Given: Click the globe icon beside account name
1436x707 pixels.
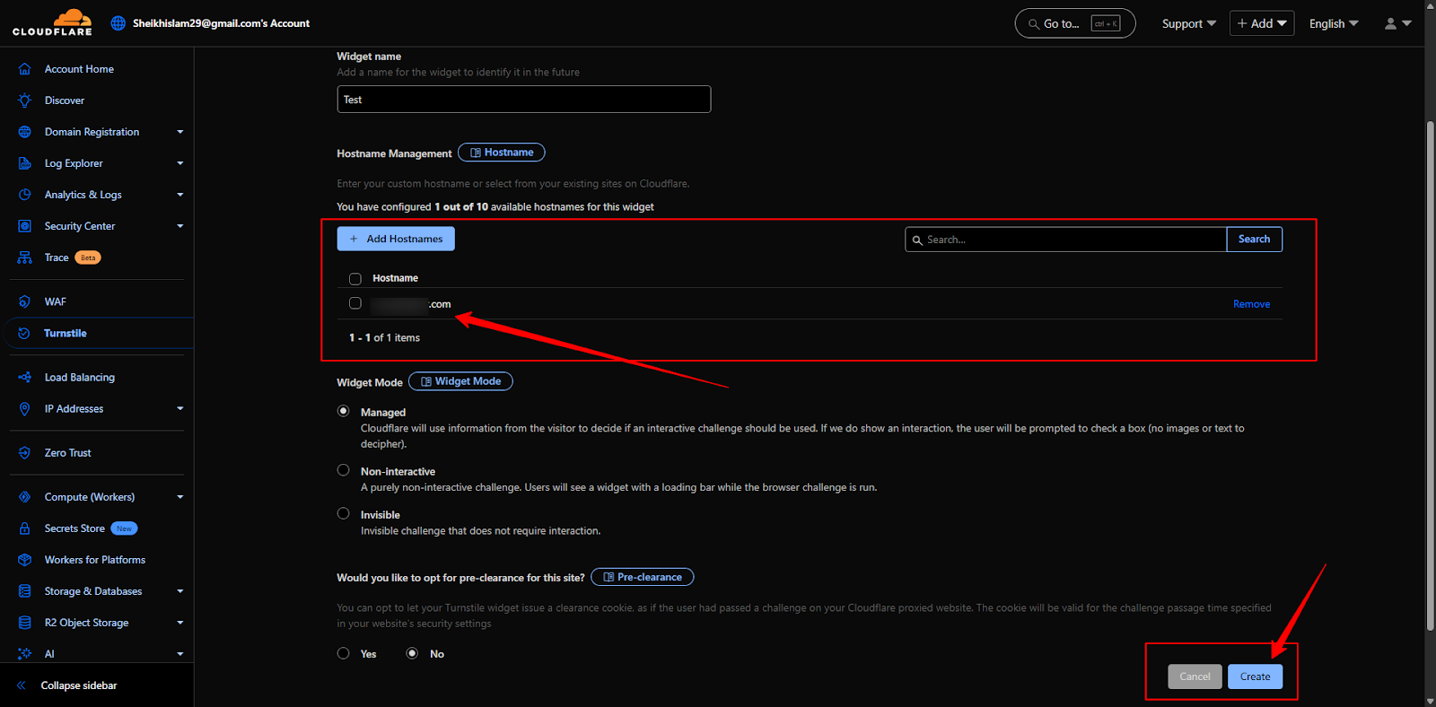Looking at the screenshot, I should [118, 23].
